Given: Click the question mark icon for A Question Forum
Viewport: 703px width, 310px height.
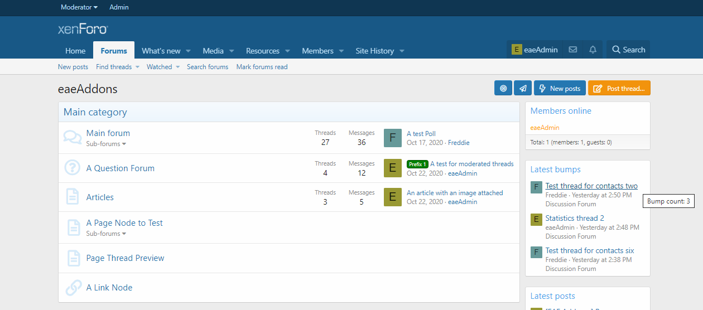Looking at the screenshot, I should [x=73, y=168].
